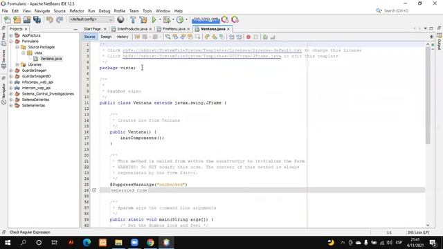This screenshot has width=443, height=249.
Task: Open the Refactor menu
Action: pyautogui.click(x=77, y=11)
